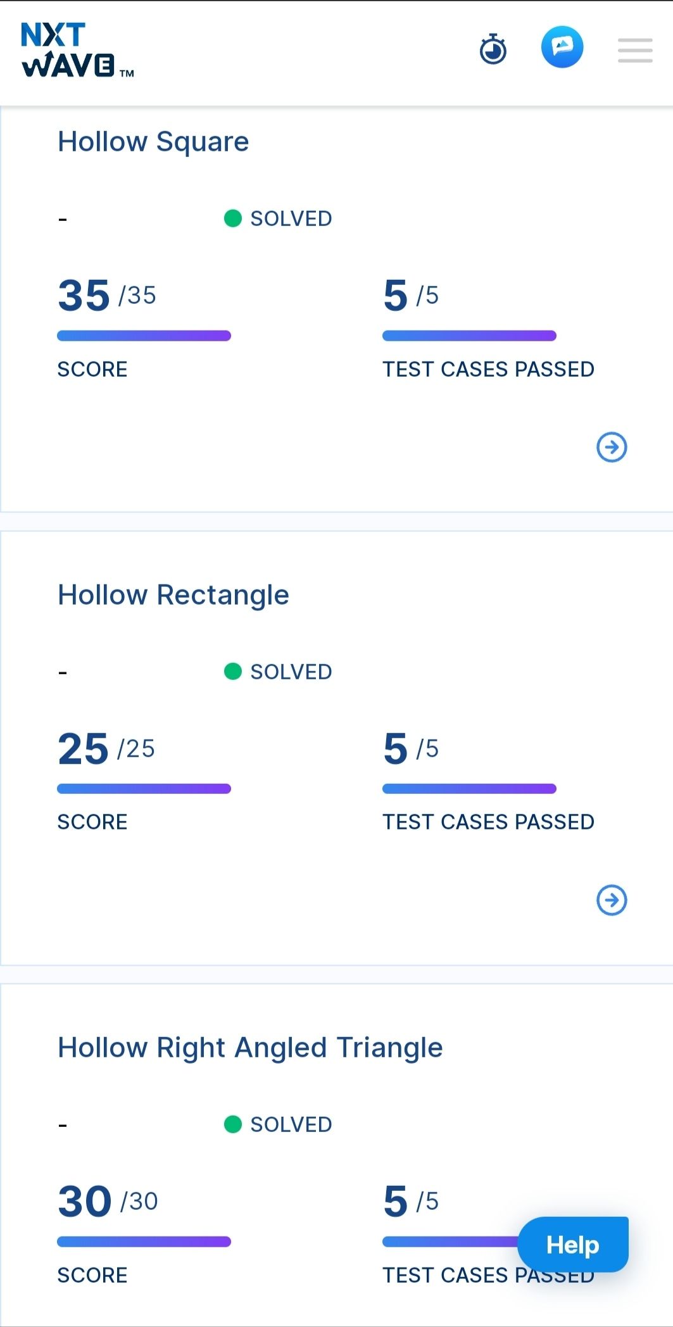
Task: Select Hollow Right Angled Triangle title
Action: pyautogui.click(x=250, y=1048)
